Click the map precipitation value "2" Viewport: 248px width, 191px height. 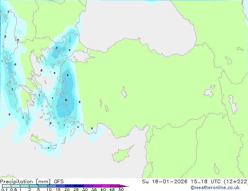13,90
